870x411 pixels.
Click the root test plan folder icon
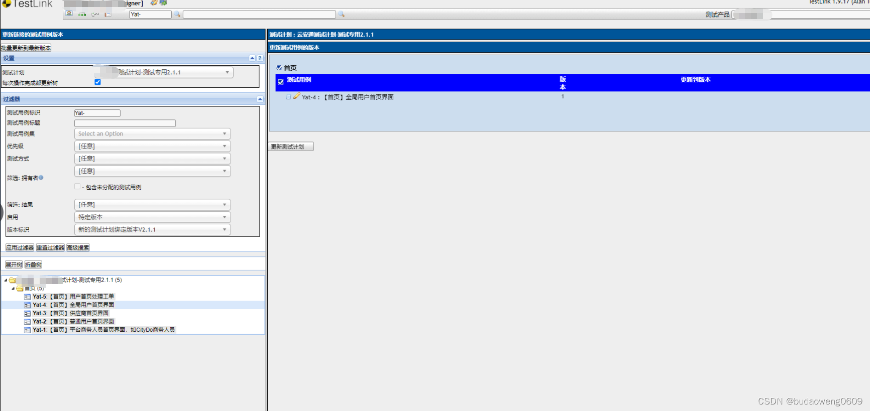(12, 280)
